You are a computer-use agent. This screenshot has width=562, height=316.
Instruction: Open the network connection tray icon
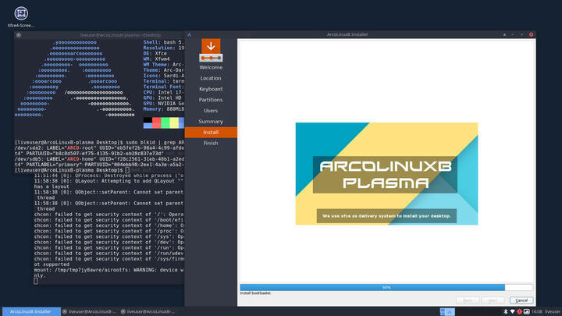click(x=512, y=311)
